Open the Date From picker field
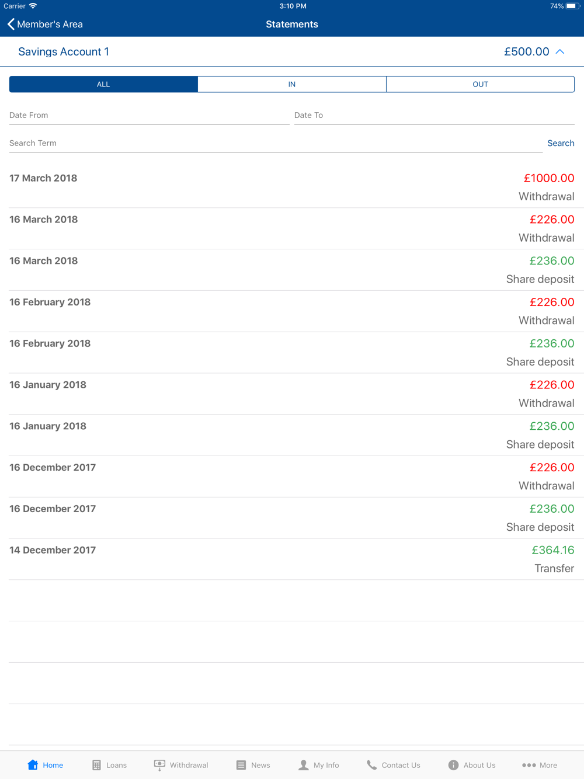The width and height of the screenshot is (584, 779). [x=150, y=116]
